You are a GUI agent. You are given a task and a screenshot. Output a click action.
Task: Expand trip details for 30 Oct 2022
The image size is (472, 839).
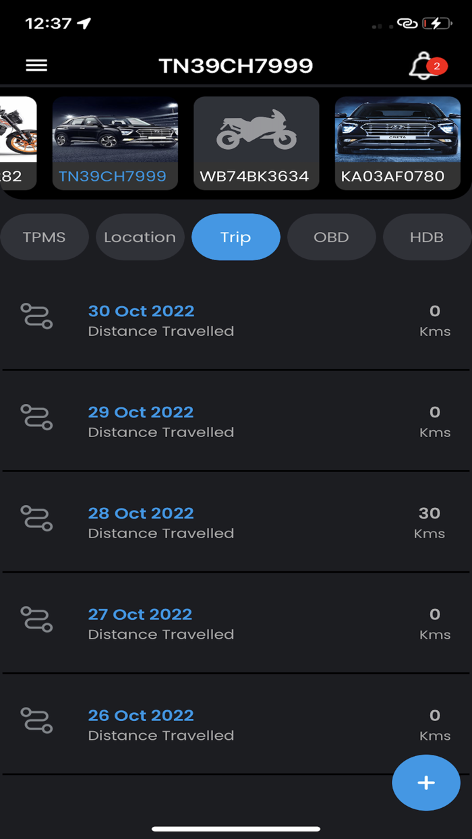click(141, 311)
